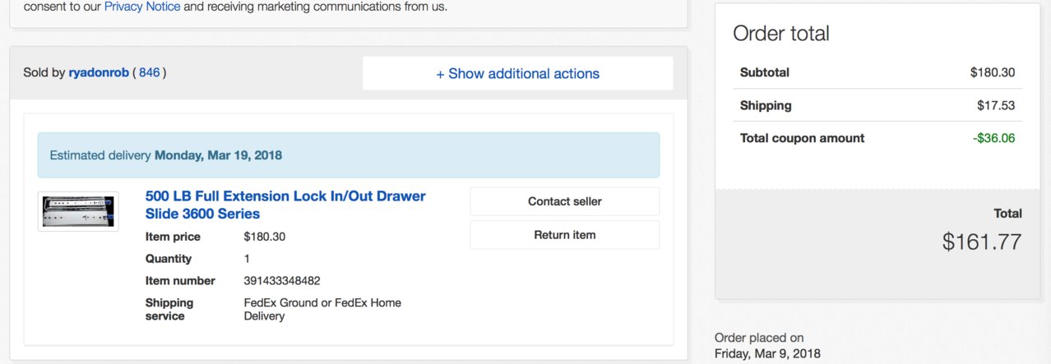Screen dimensions: 1051x364
Task: Click the Contact seller button
Action: tap(565, 201)
